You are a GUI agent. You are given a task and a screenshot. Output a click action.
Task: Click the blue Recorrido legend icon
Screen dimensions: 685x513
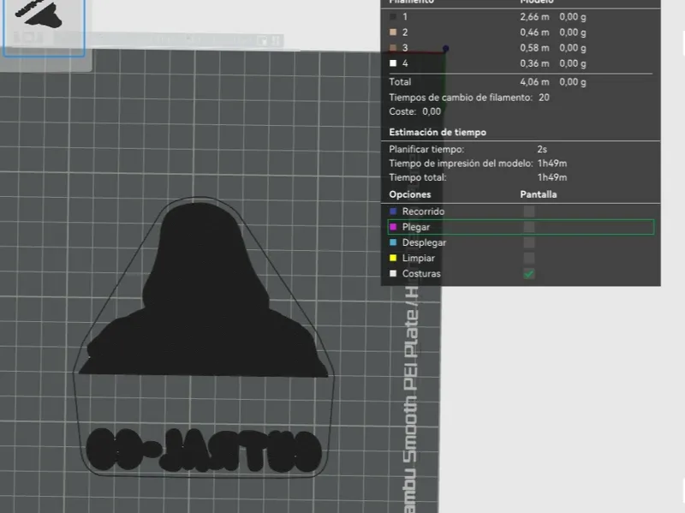pos(393,212)
